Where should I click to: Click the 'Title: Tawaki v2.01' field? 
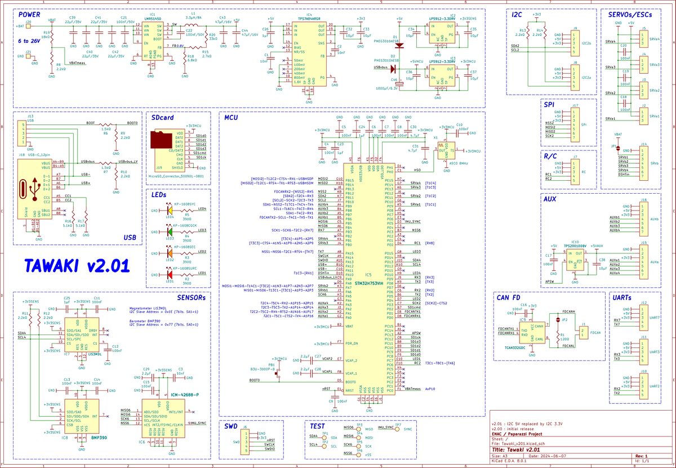coord(517,451)
